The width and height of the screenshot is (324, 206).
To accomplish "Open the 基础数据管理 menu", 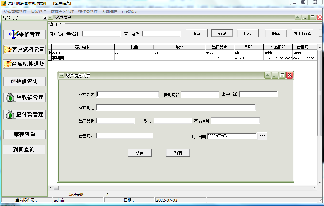I will [x=14, y=11].
